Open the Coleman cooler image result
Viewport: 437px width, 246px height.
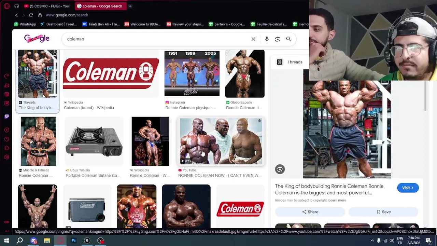[87, 207]
